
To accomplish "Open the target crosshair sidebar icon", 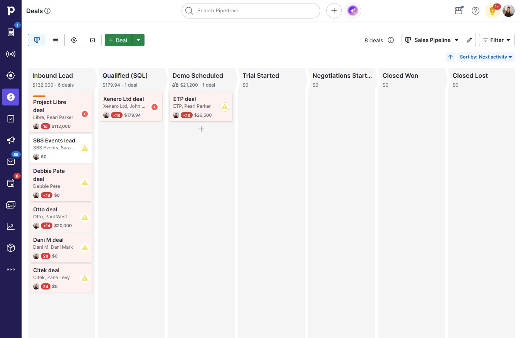I will point(11,75).
